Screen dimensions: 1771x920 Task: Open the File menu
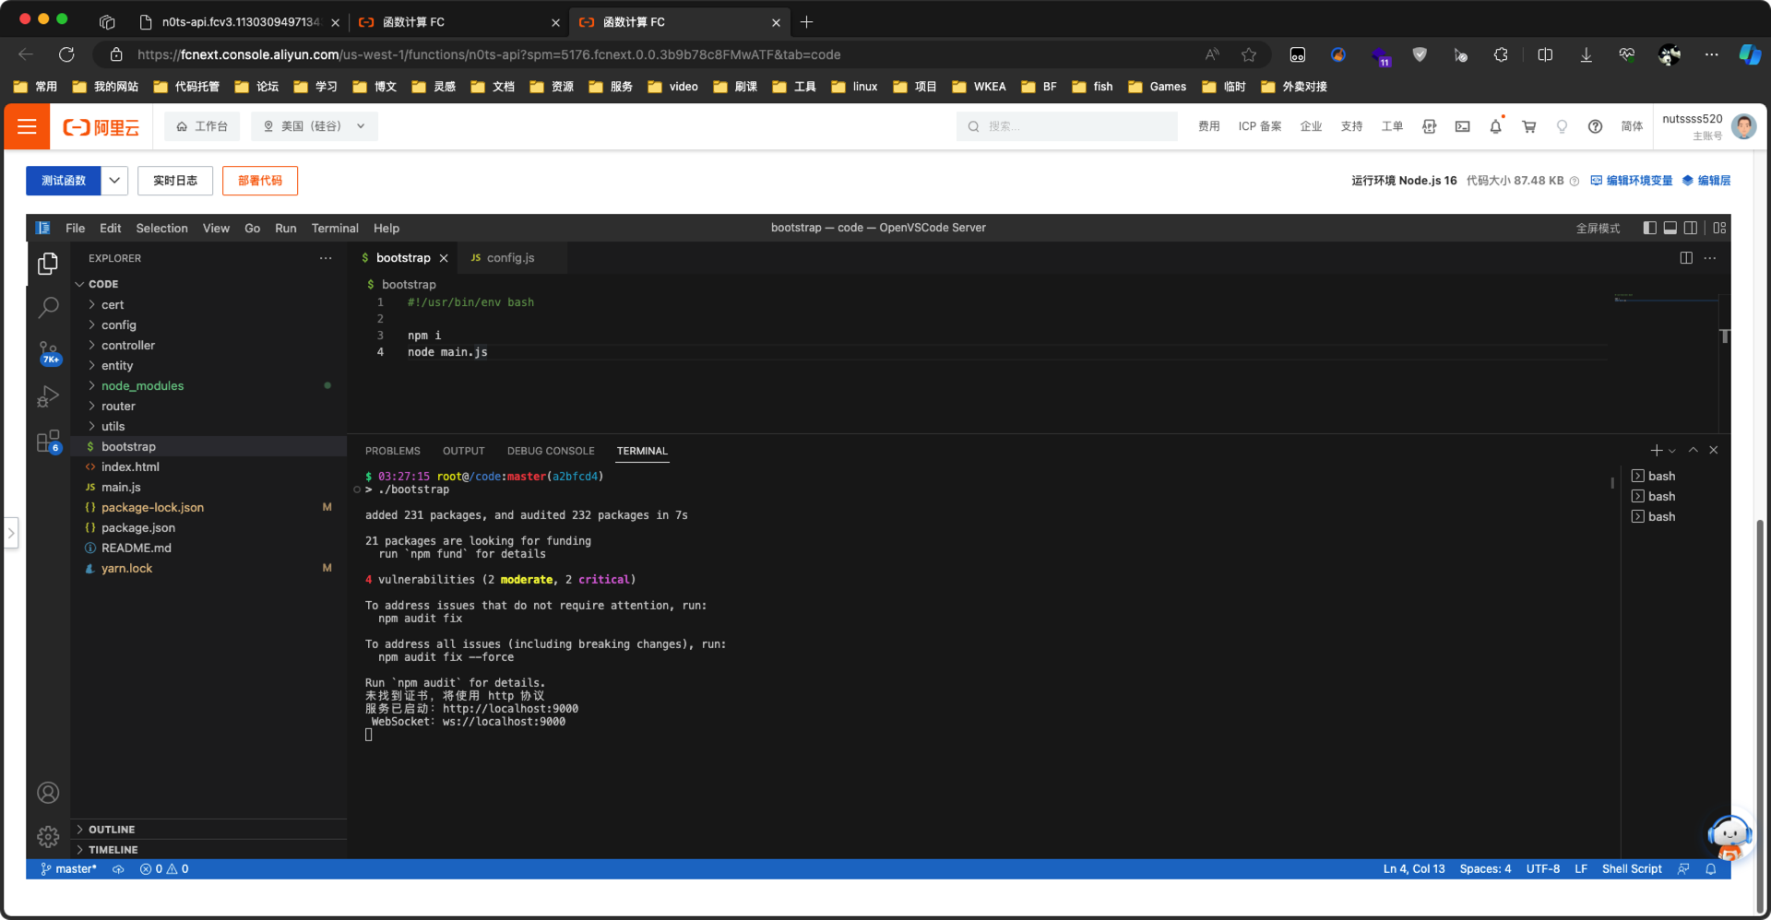[x=75, y=228]
